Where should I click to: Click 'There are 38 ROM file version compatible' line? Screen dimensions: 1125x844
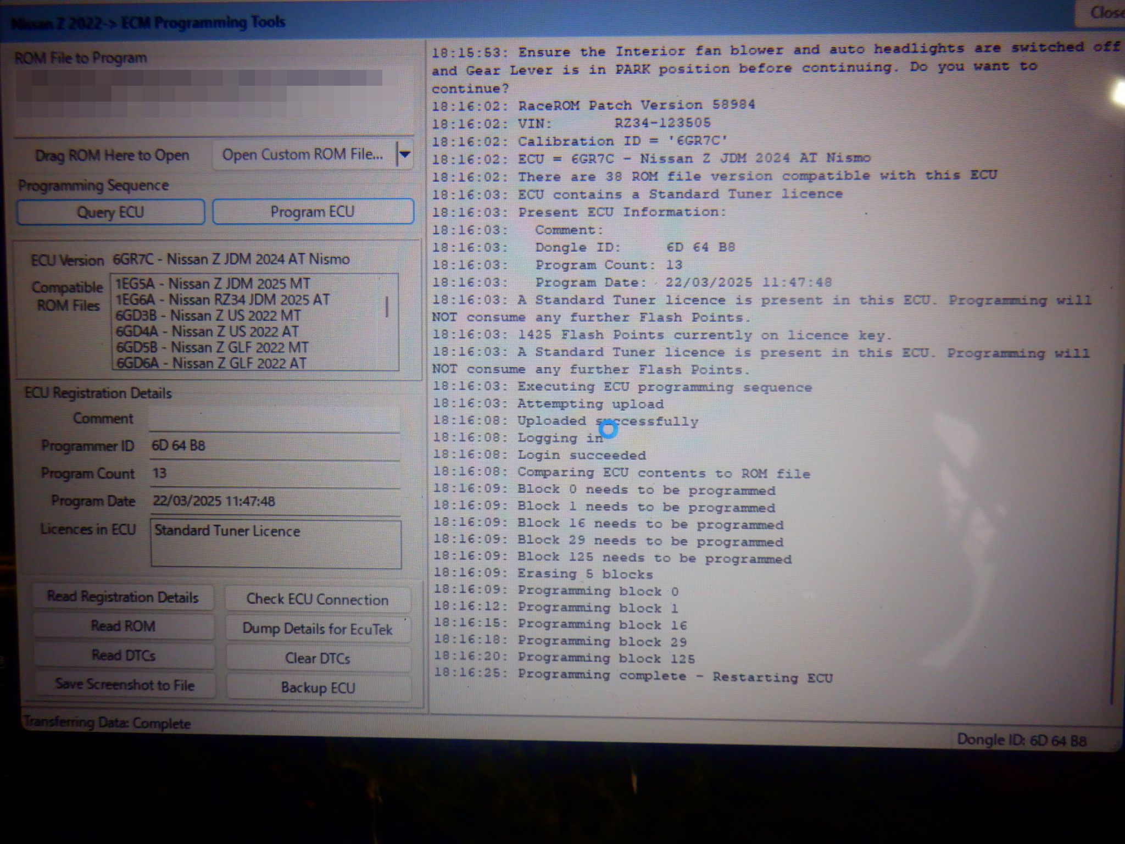[x=714, y=176]
